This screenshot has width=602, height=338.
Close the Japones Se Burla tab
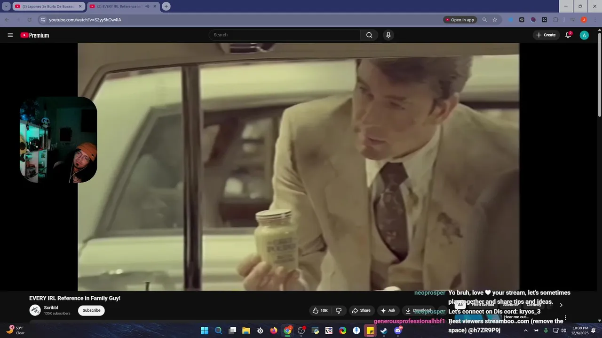point(80,7)
